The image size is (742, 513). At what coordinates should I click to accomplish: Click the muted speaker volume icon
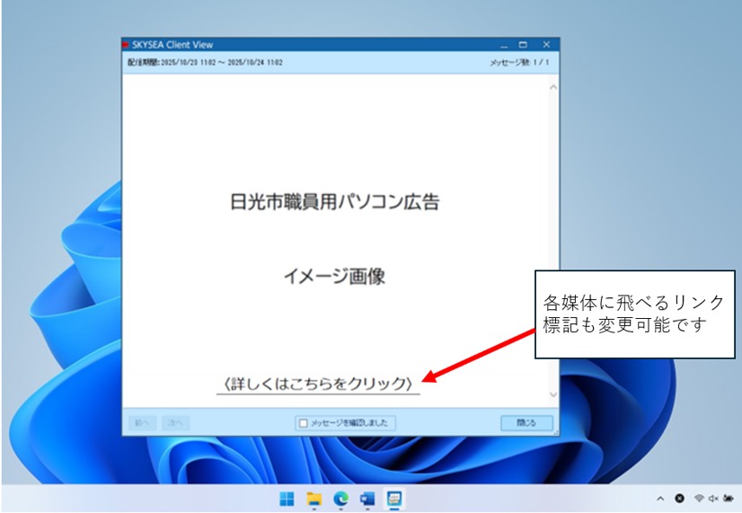[713, 498]
